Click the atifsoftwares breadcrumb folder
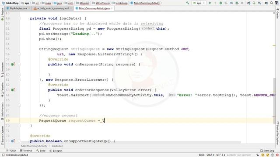Viewport: 280px width, 157px height. pos(101,3)
